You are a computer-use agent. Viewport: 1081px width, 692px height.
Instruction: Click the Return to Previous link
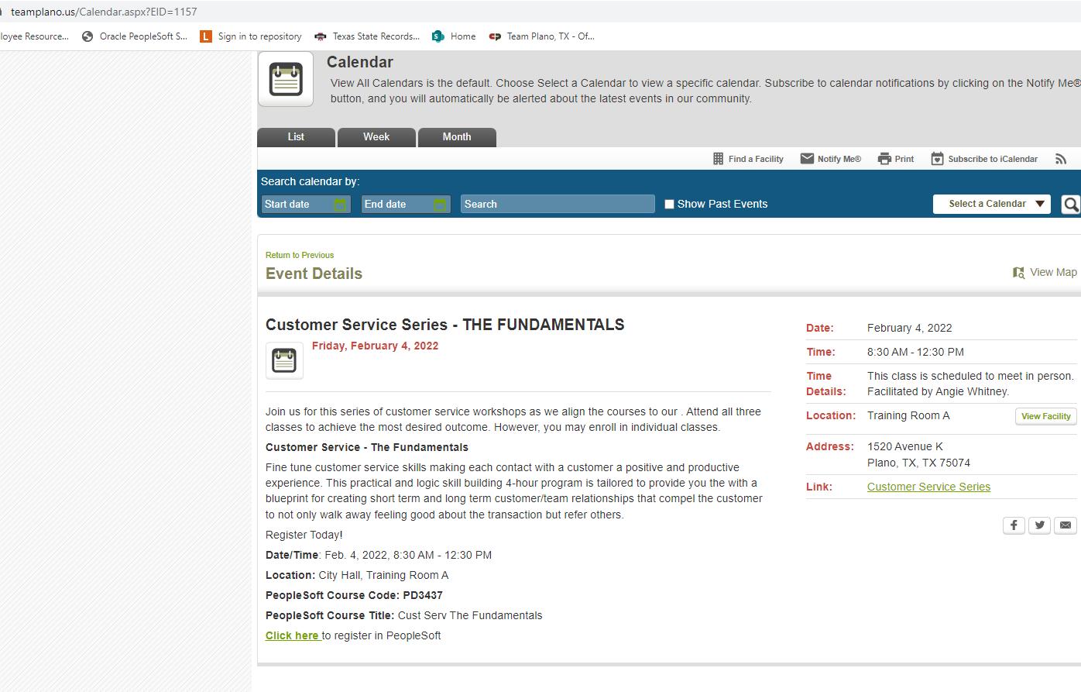coord(300,255)
